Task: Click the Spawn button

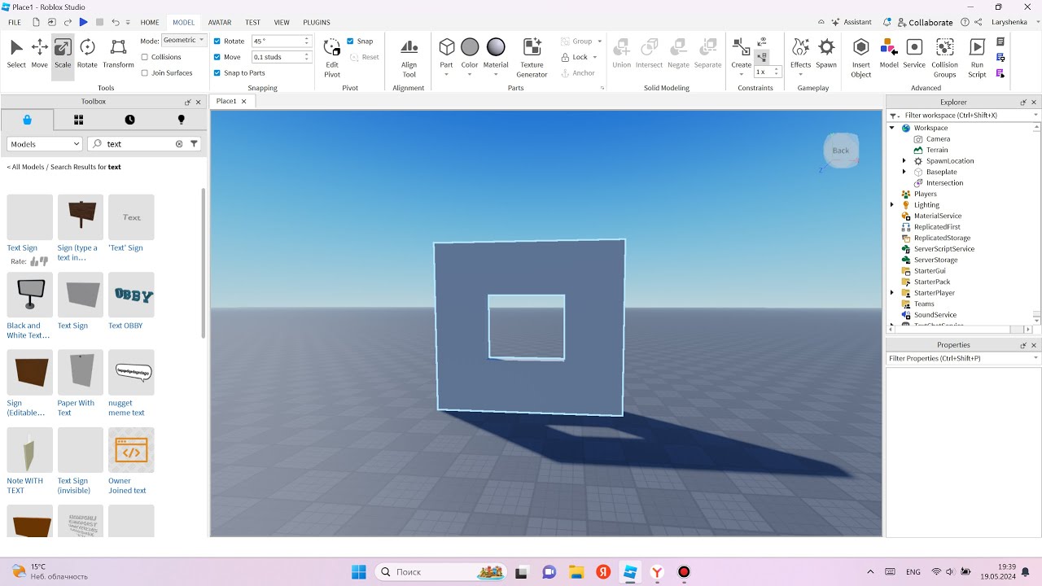Action: (826, 54)
